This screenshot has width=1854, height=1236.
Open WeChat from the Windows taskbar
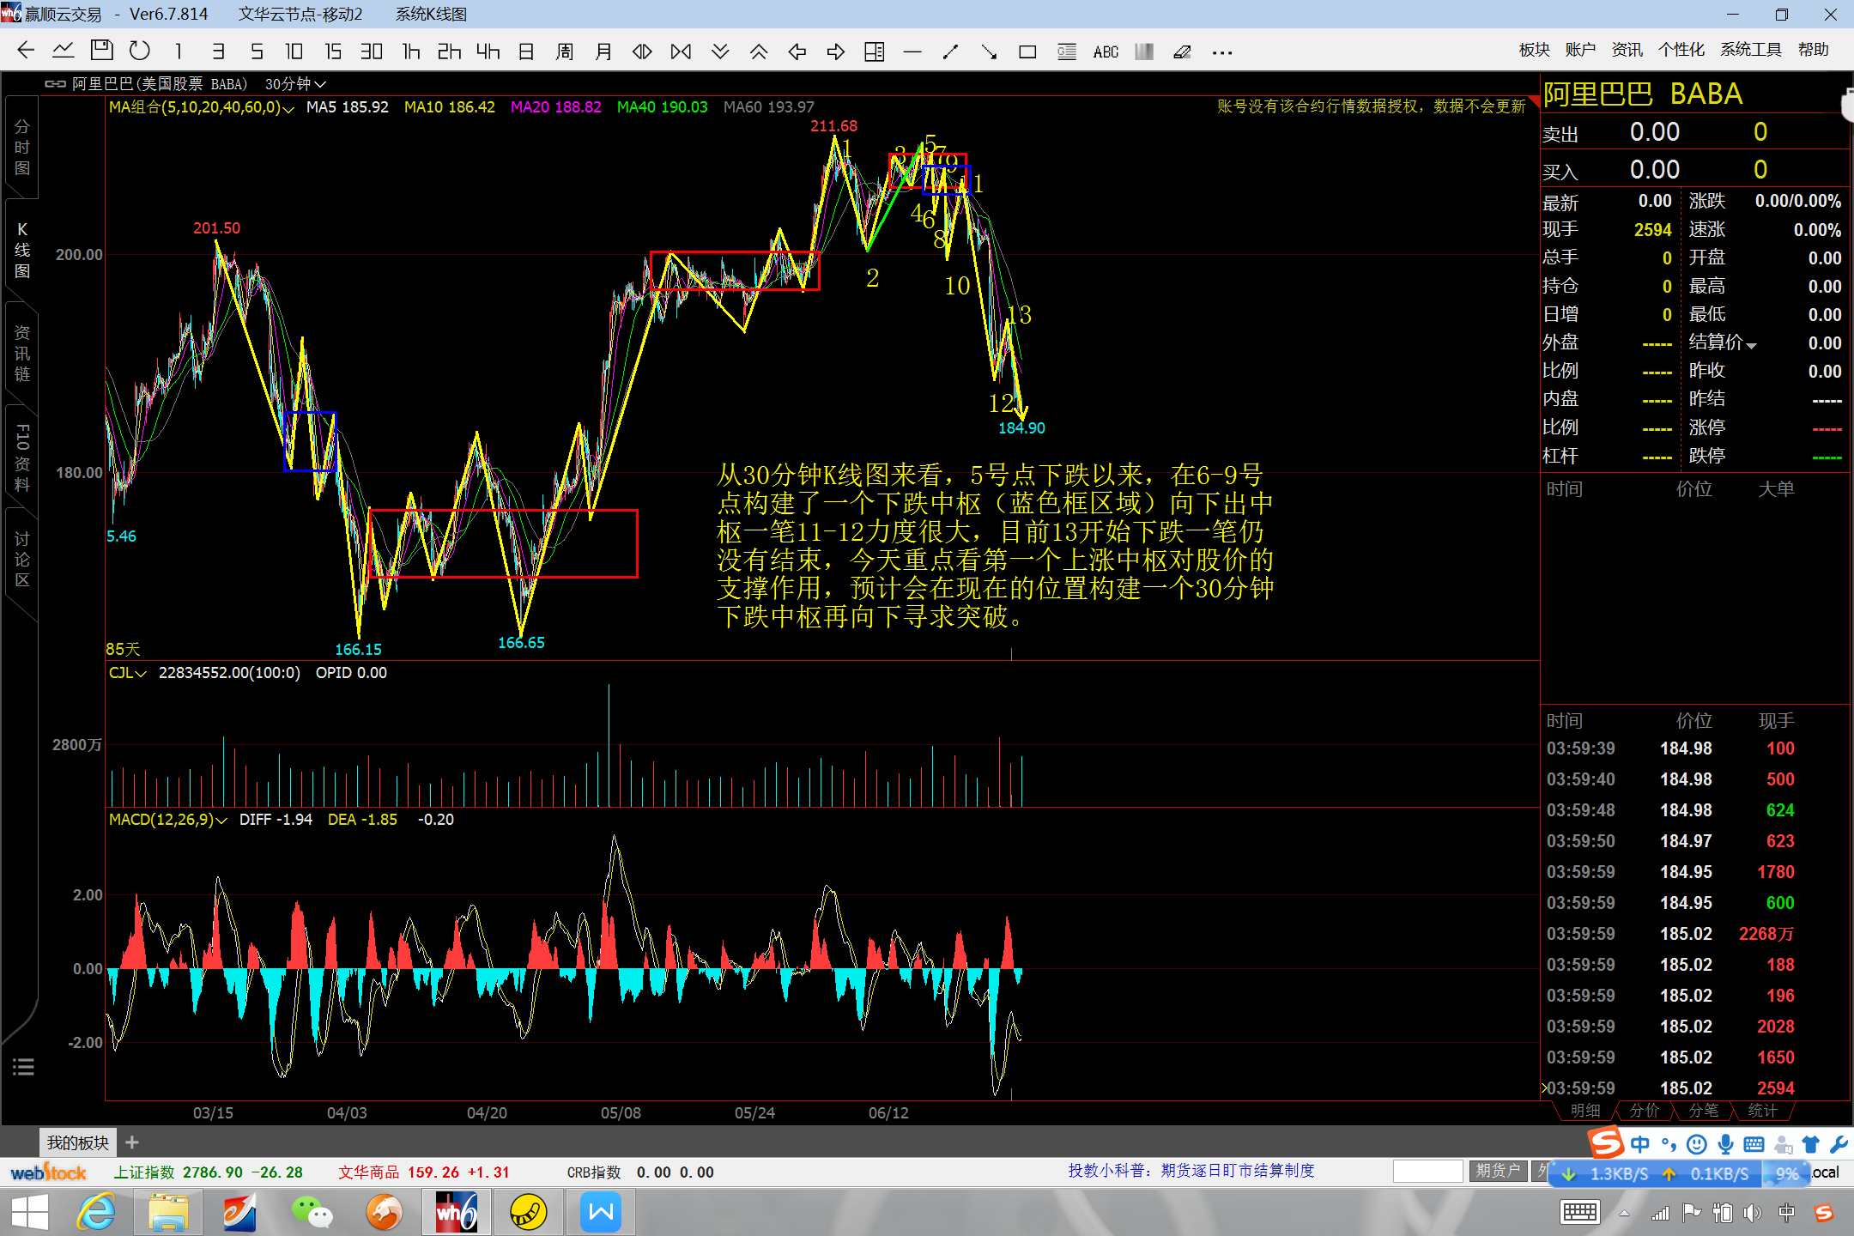[312, 1212]
